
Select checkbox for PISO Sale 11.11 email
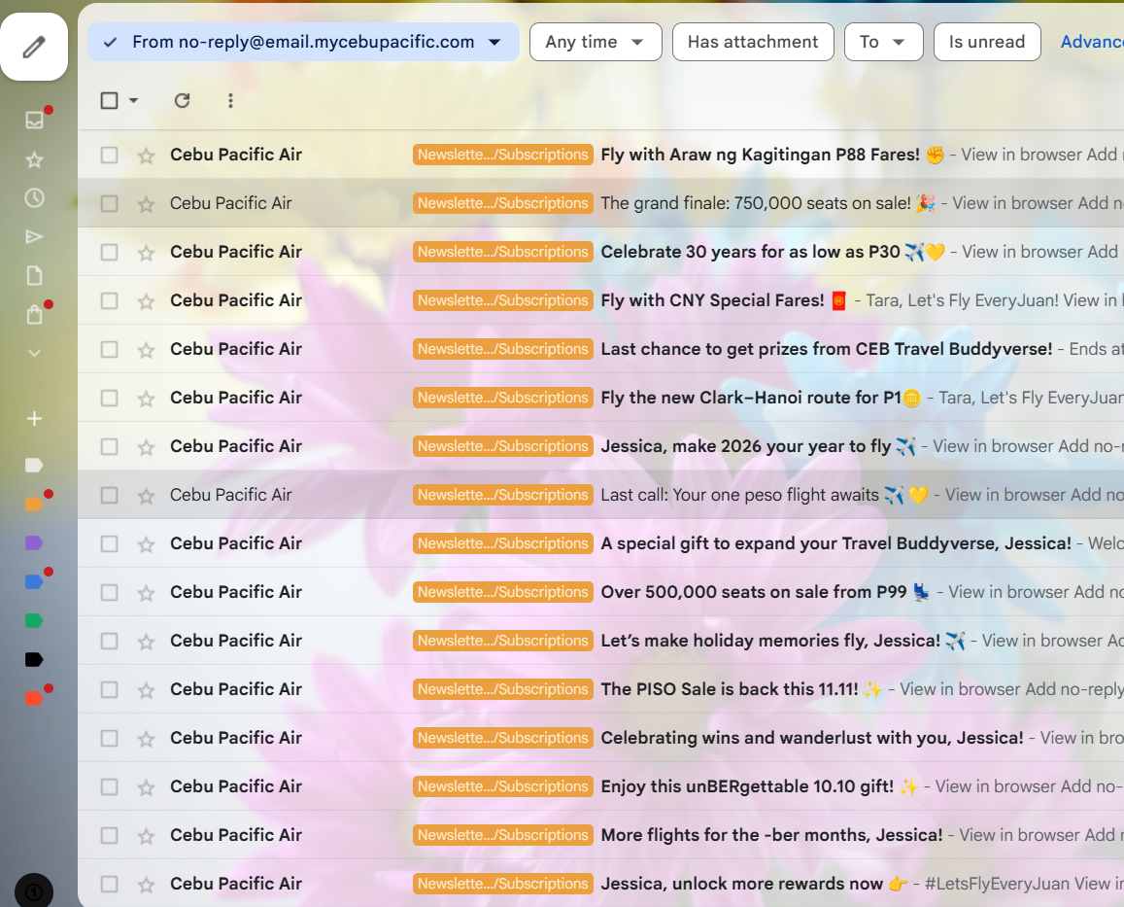(x=109, y=689)
